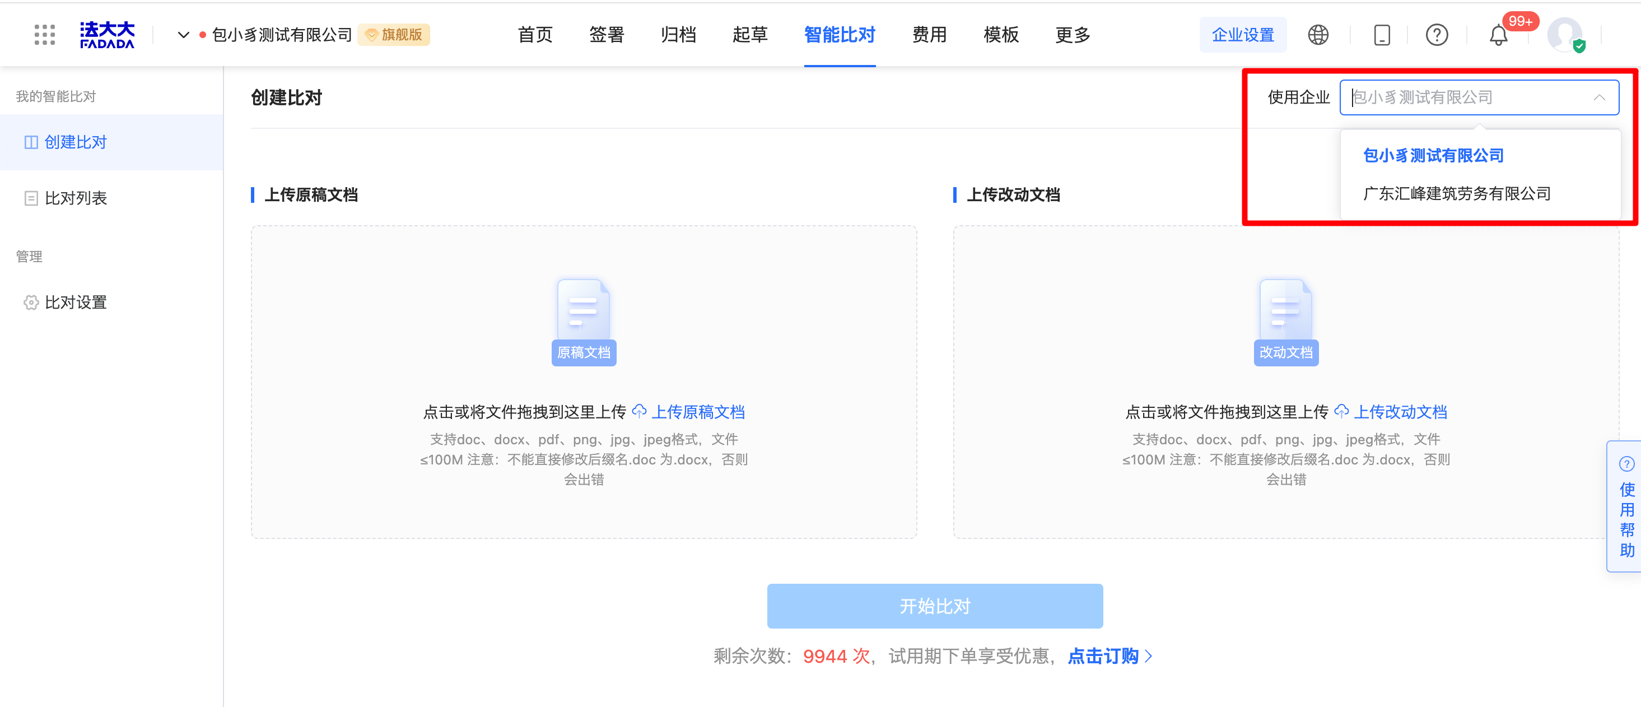
Task: Open the user avatar menu
Action: tap(1565, 34)
